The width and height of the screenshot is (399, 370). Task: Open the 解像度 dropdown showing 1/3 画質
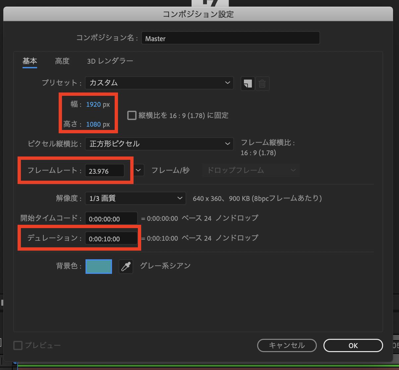point(135,198)
